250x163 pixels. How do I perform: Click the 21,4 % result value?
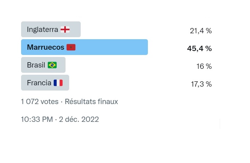(201, 31)
